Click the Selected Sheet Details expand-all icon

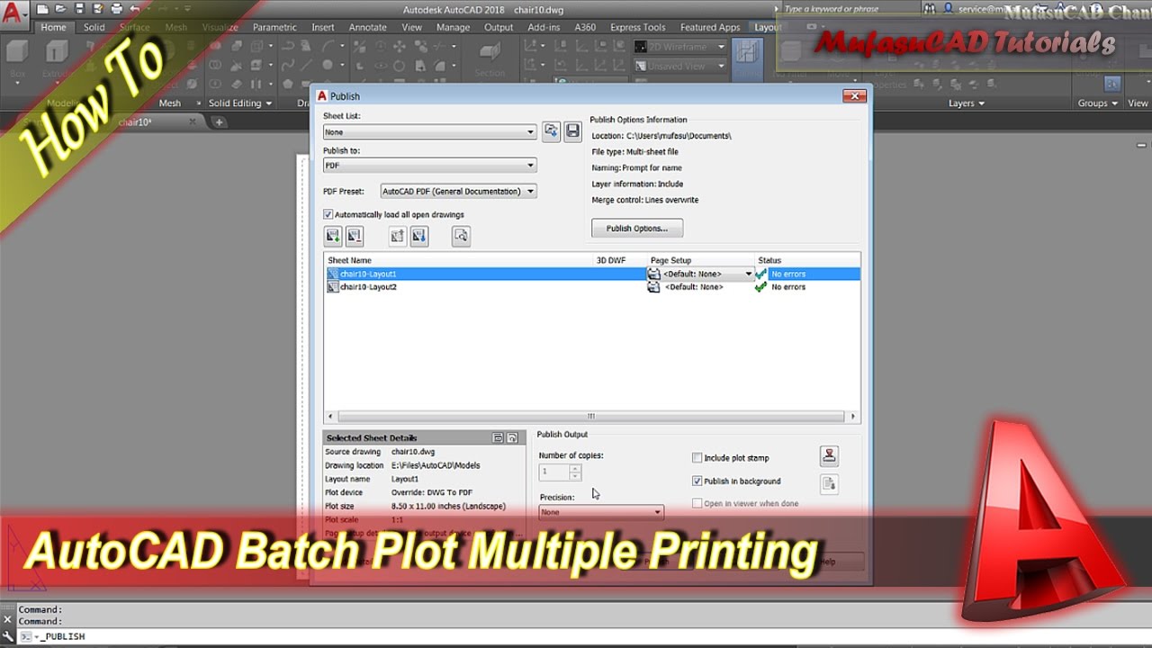click(512, 438)
